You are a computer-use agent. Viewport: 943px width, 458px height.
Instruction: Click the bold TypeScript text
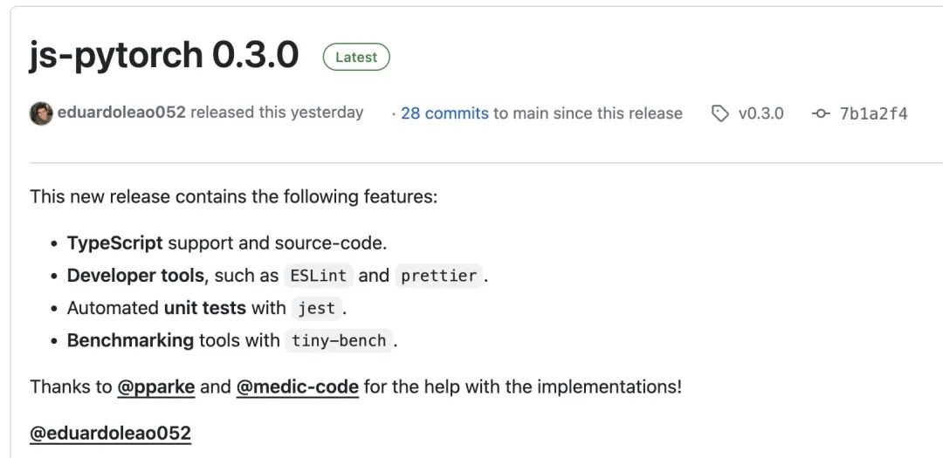point(115,243)
